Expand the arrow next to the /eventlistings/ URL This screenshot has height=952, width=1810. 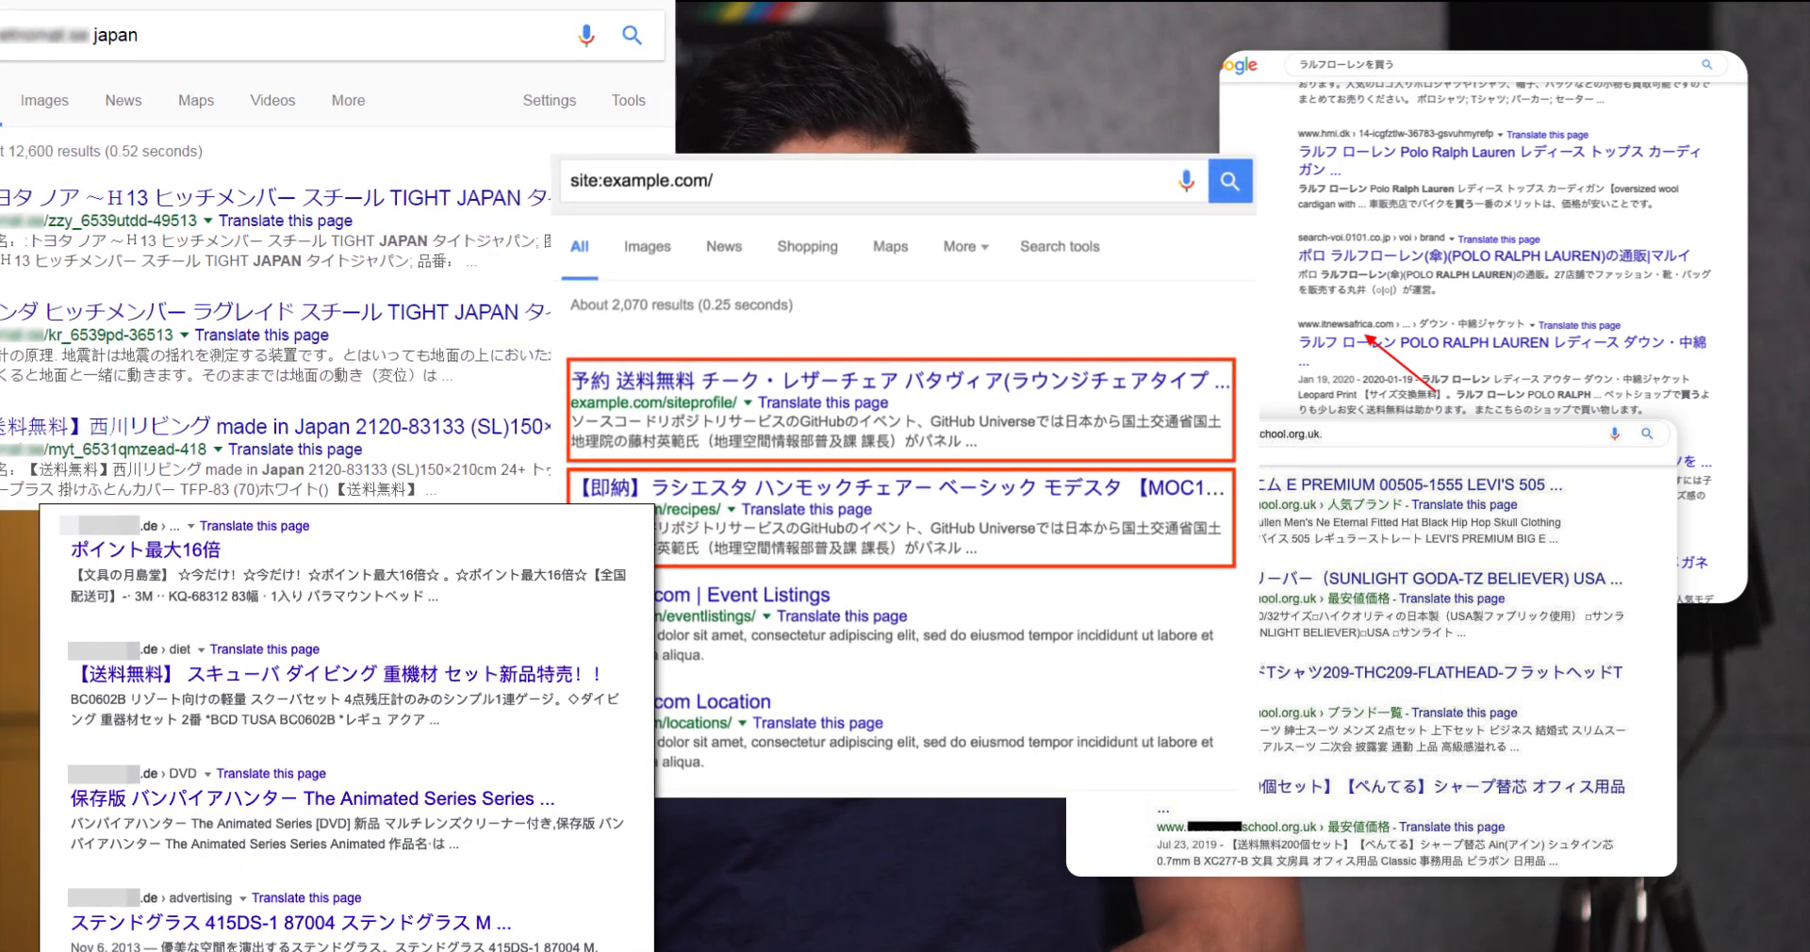click(766, 616)
